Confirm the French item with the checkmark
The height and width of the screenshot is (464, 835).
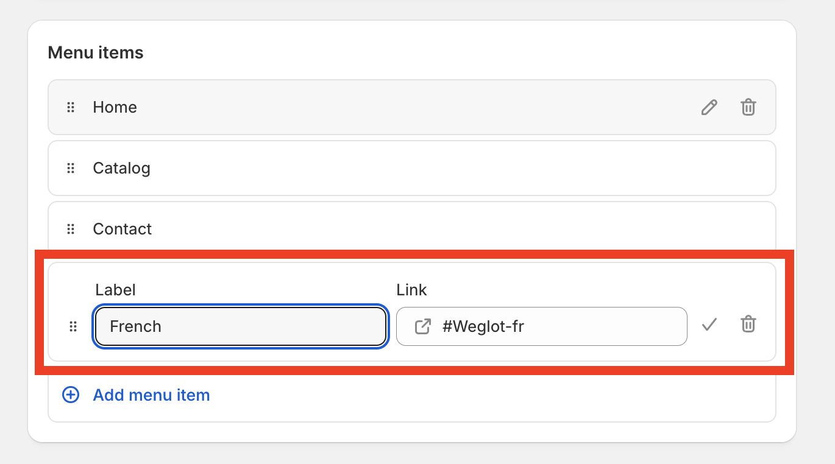pyautogui.click(x=709, y=325)
